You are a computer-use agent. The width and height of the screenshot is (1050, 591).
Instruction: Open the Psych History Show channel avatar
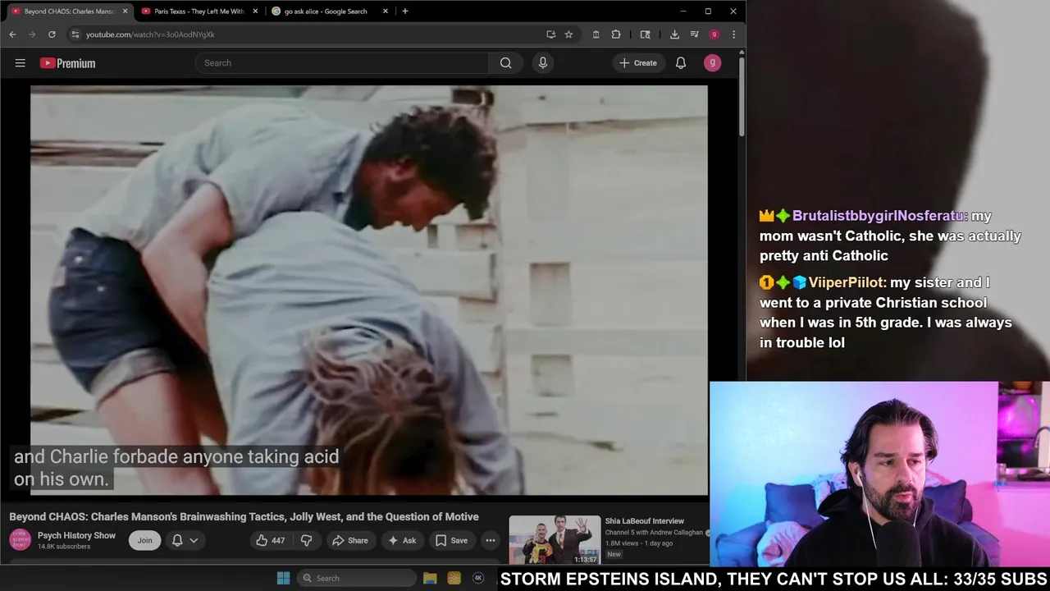(x=21, y=539)
